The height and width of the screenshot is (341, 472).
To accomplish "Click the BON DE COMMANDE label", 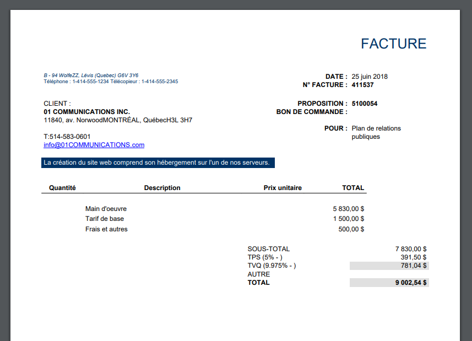I will coord(311,112).
